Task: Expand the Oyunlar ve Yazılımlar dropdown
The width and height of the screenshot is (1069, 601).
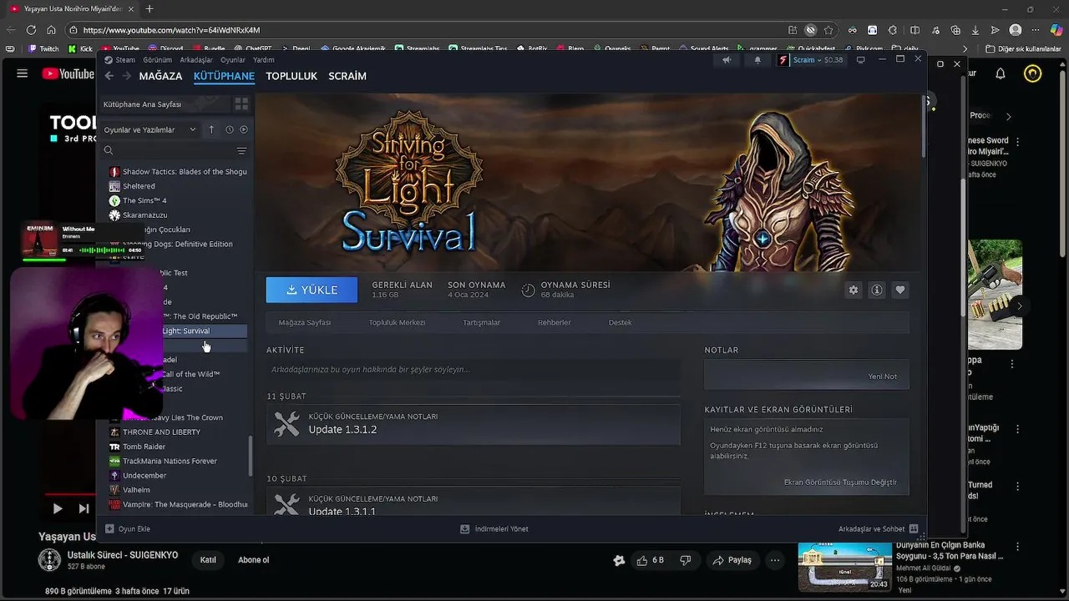Action: pos(149,129)
